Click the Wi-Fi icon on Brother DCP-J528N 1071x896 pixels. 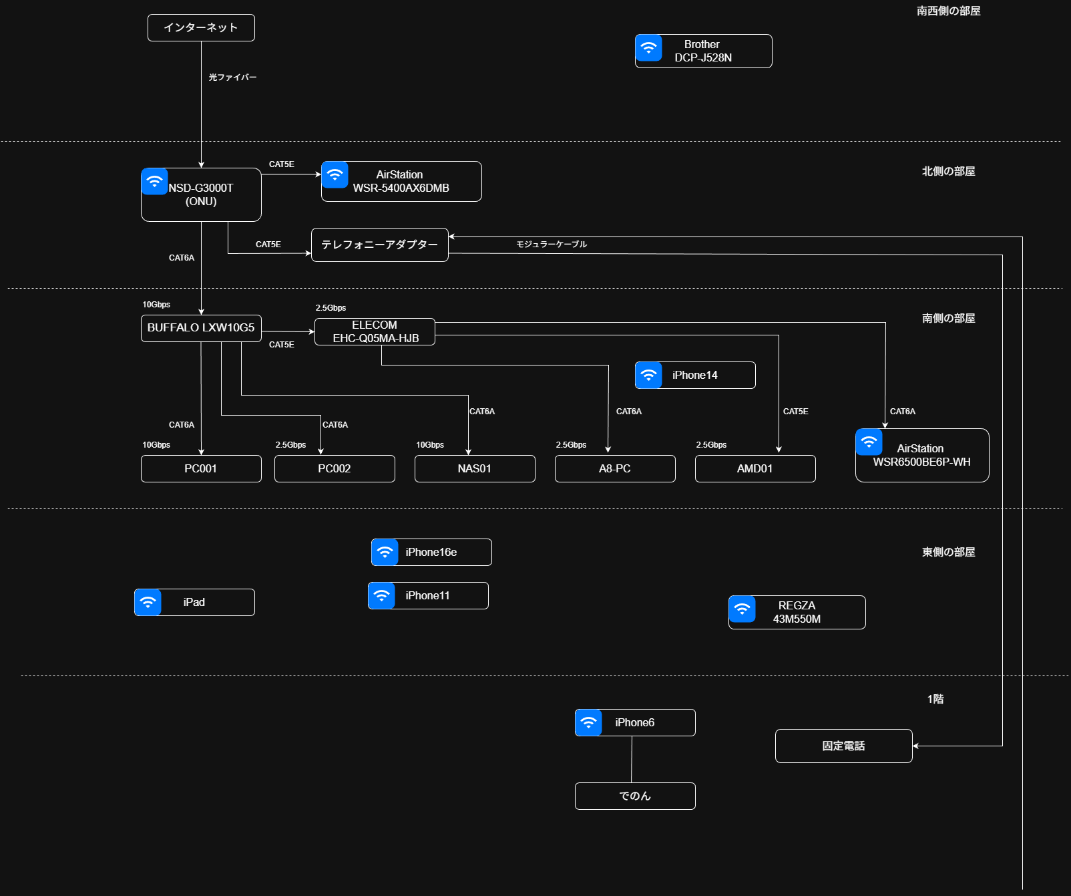(648, 47)
